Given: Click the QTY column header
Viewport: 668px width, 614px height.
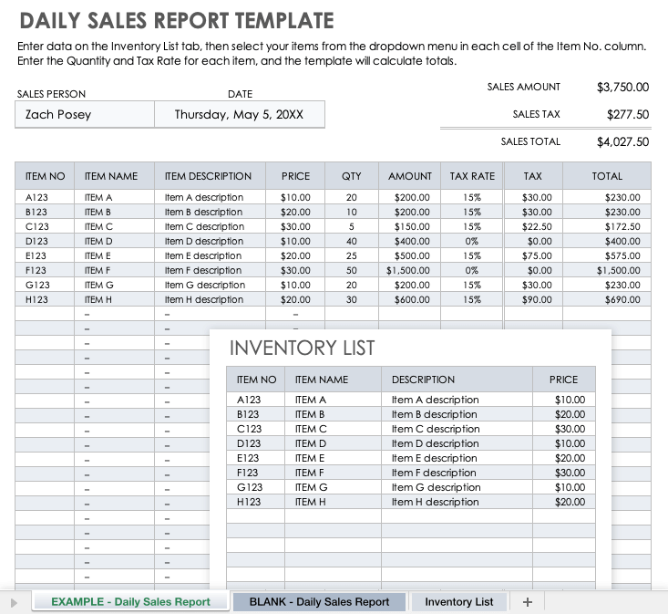Looking at the screenshot, I should [x=351, y=176].
